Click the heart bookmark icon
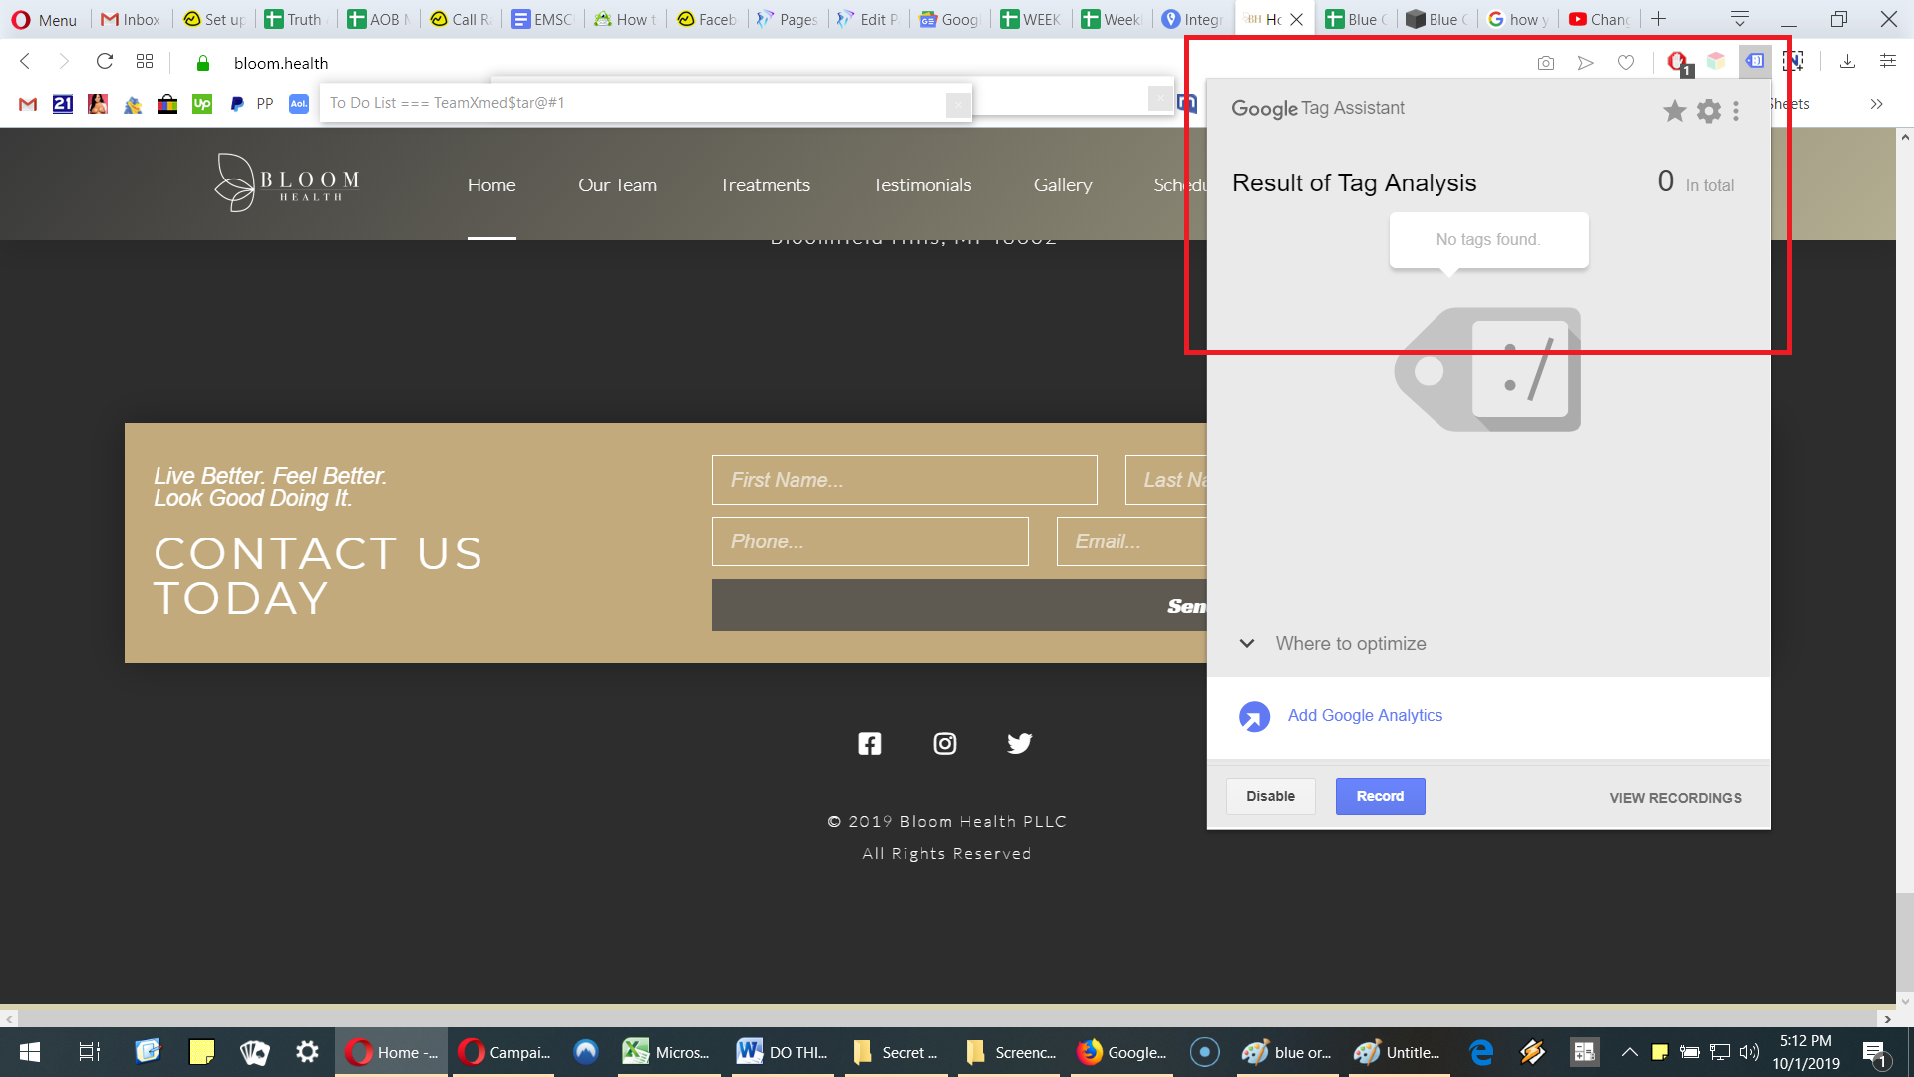This screenshot has width=1914, height=1077. pyautogui.click(x=1626, y=62)
